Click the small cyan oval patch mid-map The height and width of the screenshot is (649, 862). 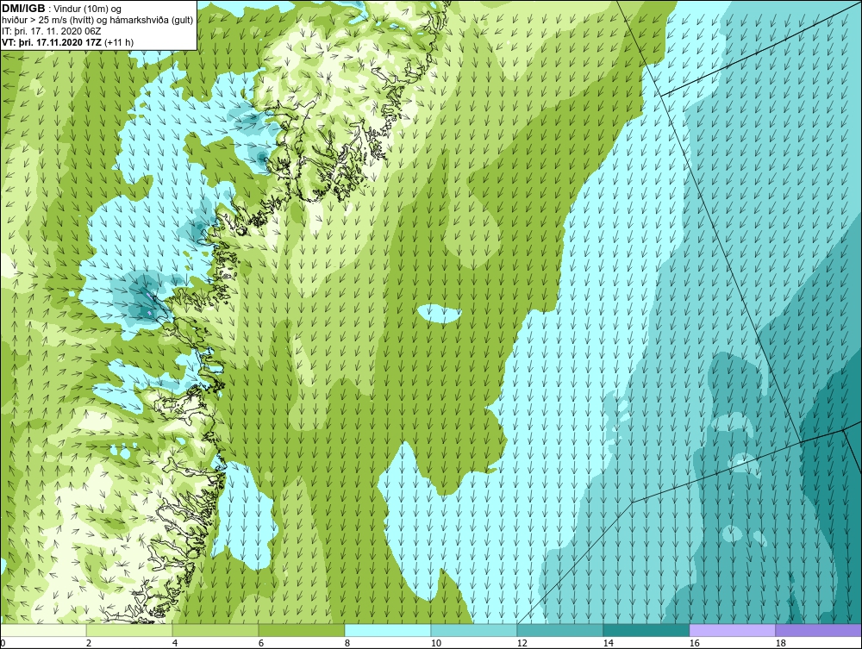pos(439,315)
